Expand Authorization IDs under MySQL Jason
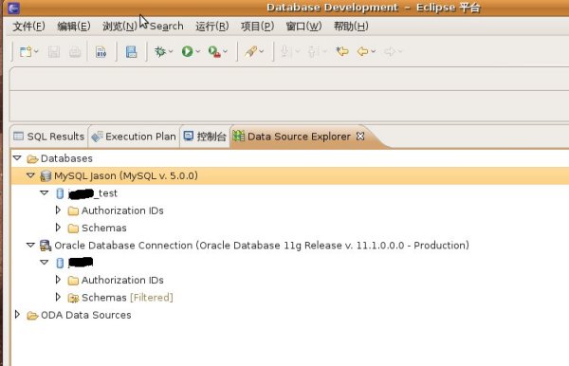The height and width of the screenshot is (366, 569). click(x=58, y=210)
